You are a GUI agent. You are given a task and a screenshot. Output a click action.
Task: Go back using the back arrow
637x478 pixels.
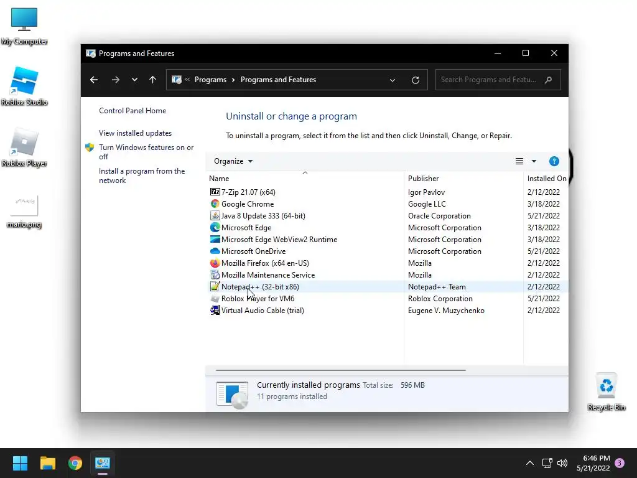click(x=94, y=80)
